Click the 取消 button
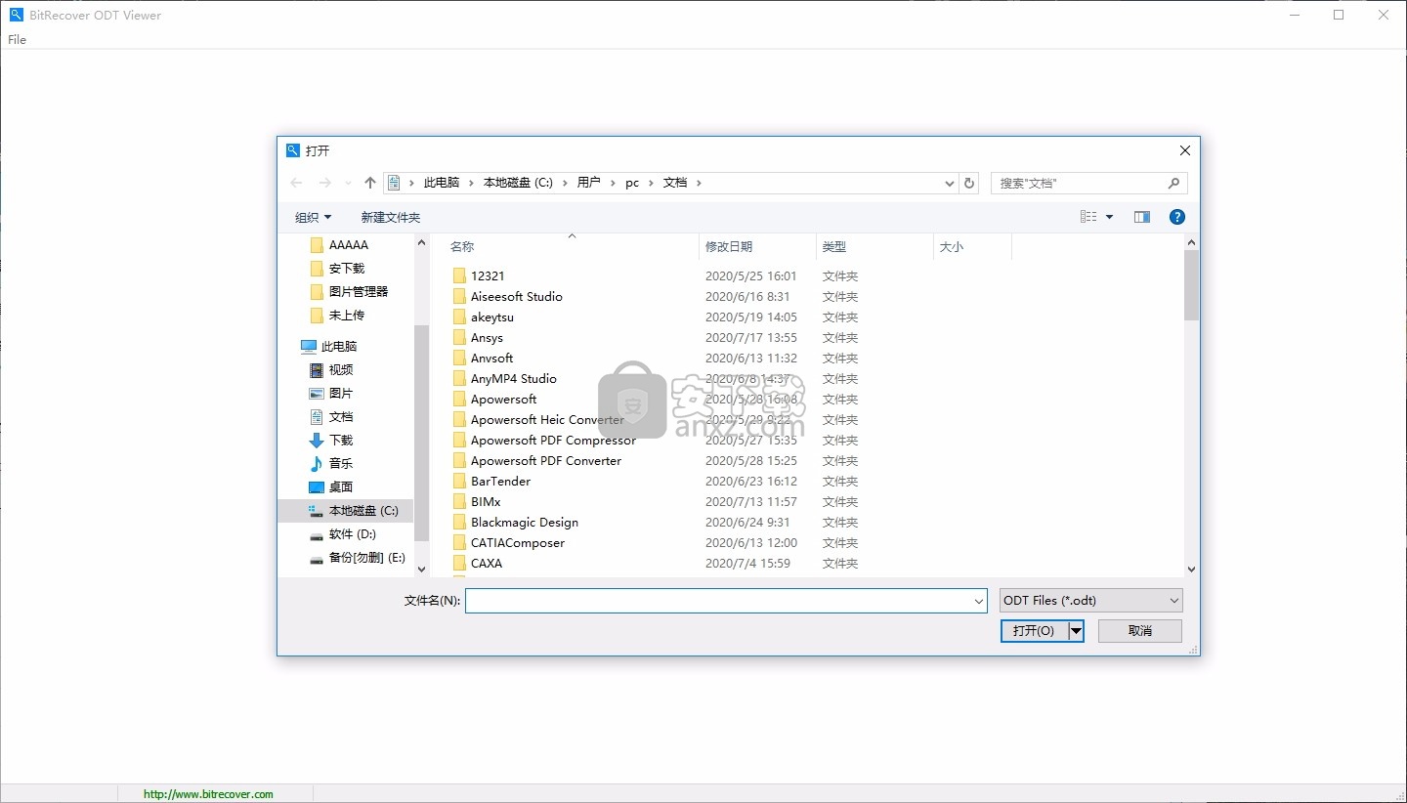Viewport: 1407px width, 803px height. pos(1140,631)
